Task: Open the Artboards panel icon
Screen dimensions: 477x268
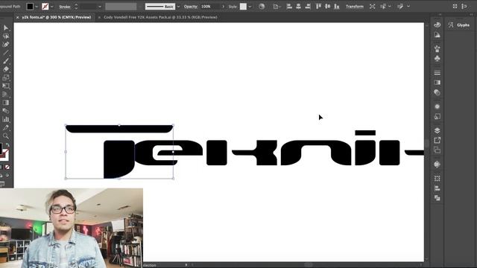Action: point(437,150)
